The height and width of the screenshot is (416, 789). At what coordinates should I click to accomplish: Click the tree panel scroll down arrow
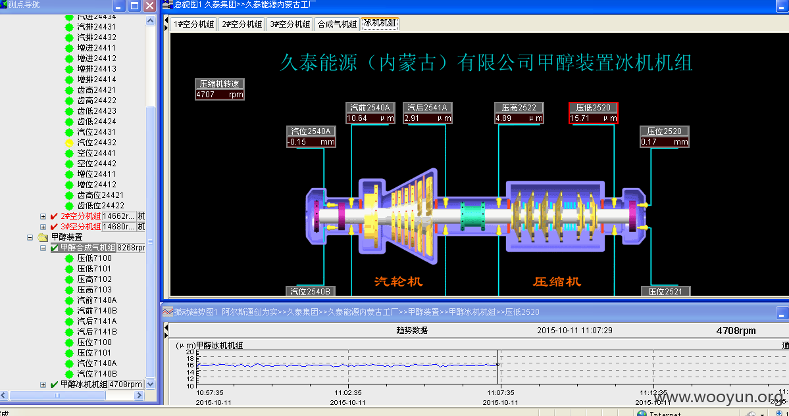tap(150, 384)
